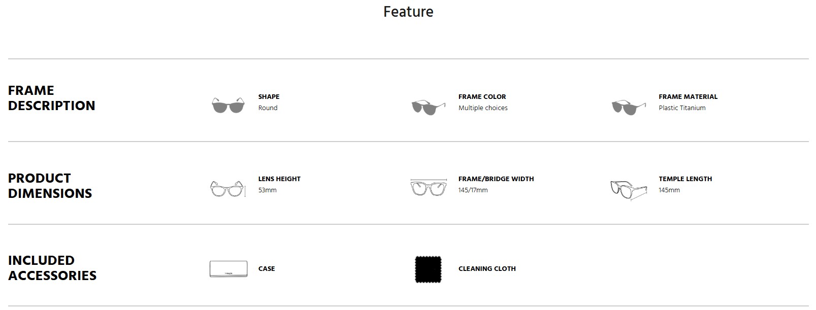Click the 53mm lens height value
This screenshot has height=310, width=816.
[267, 190]
